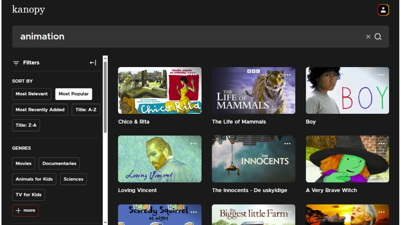
Task: Filter by Documentaries genre
Action: pyautogui.click(x=59, y=164)
